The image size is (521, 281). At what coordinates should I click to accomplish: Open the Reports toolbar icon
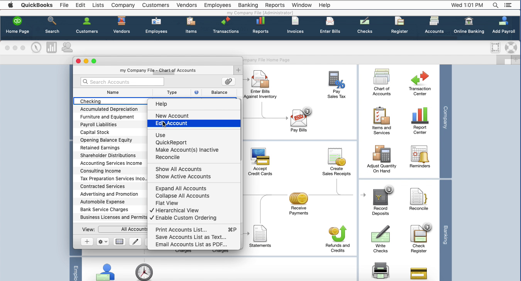tap(260, 25)
